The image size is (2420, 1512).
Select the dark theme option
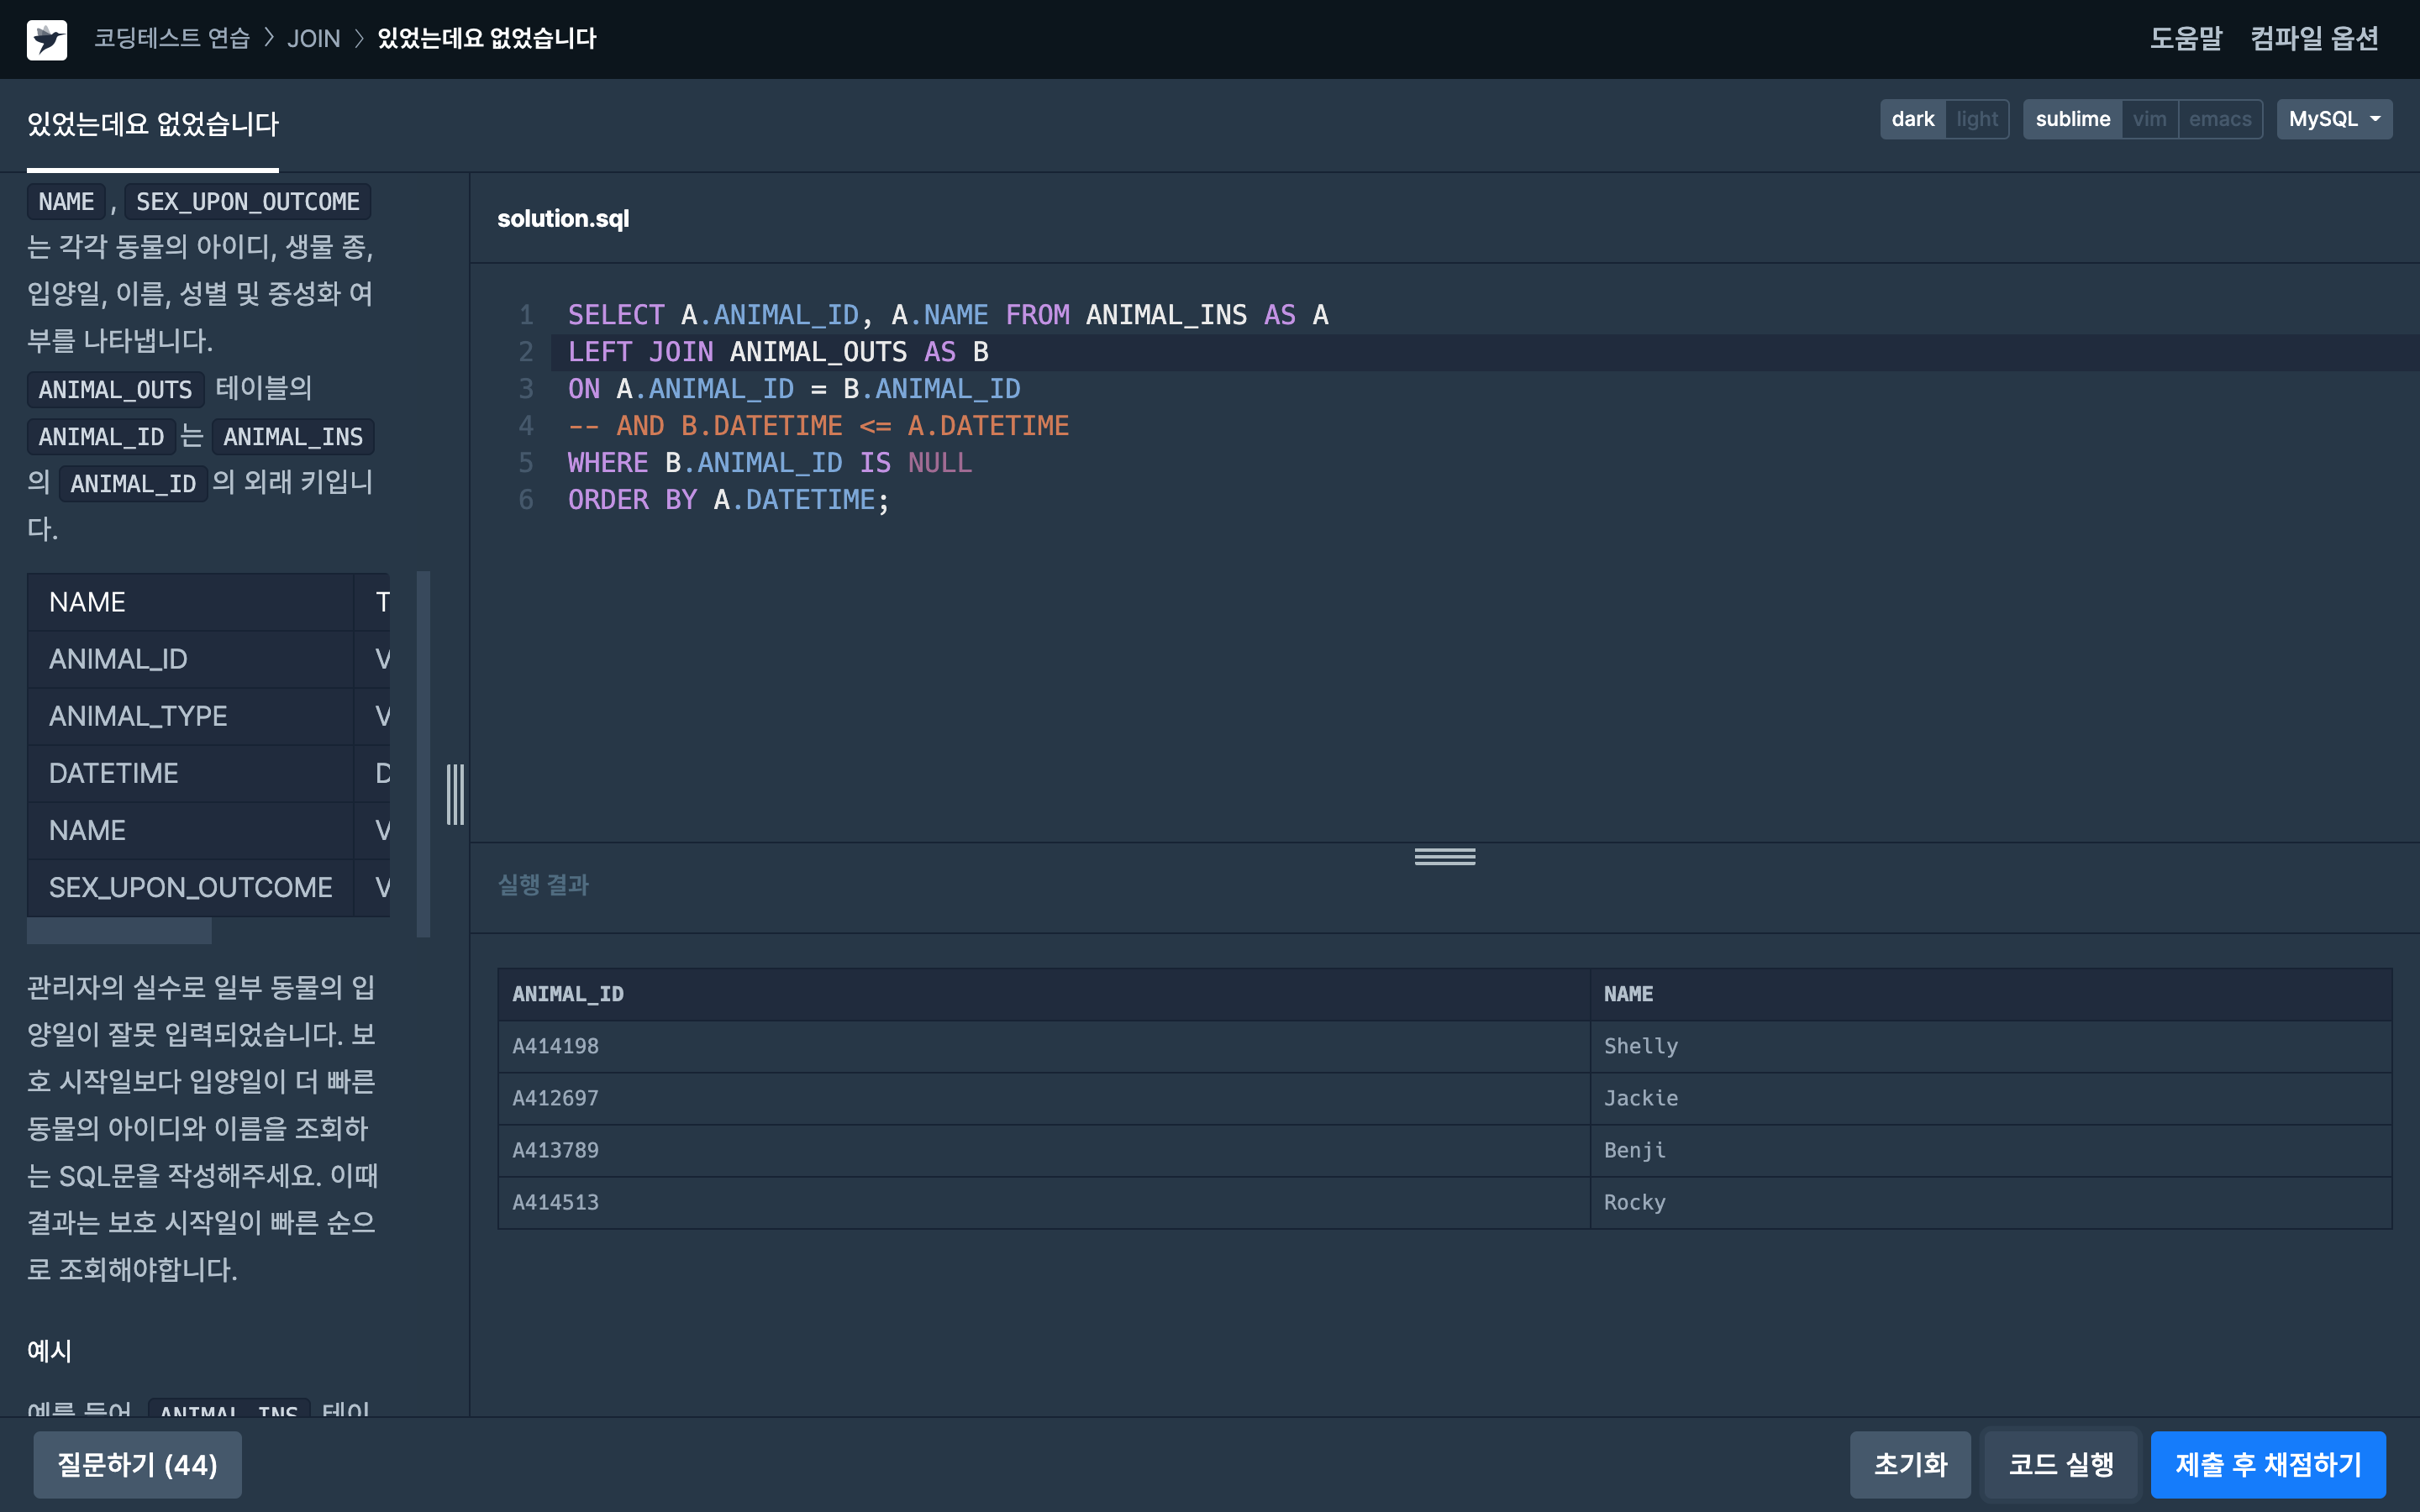(x=1912, y=119)
